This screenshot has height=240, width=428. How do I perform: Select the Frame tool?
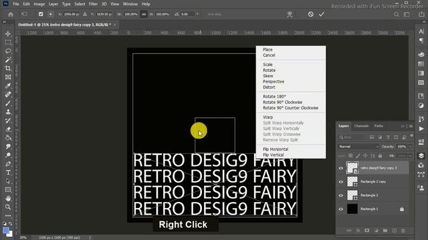pos(8,77)
